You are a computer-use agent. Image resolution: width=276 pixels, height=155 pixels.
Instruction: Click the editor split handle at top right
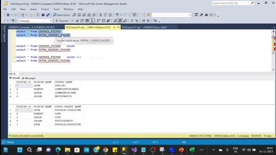273,31
